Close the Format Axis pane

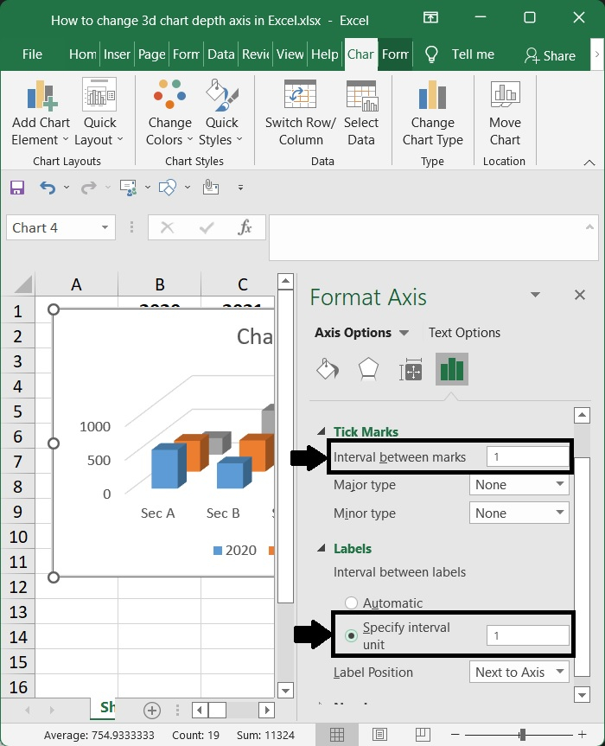tap(580, 295)
